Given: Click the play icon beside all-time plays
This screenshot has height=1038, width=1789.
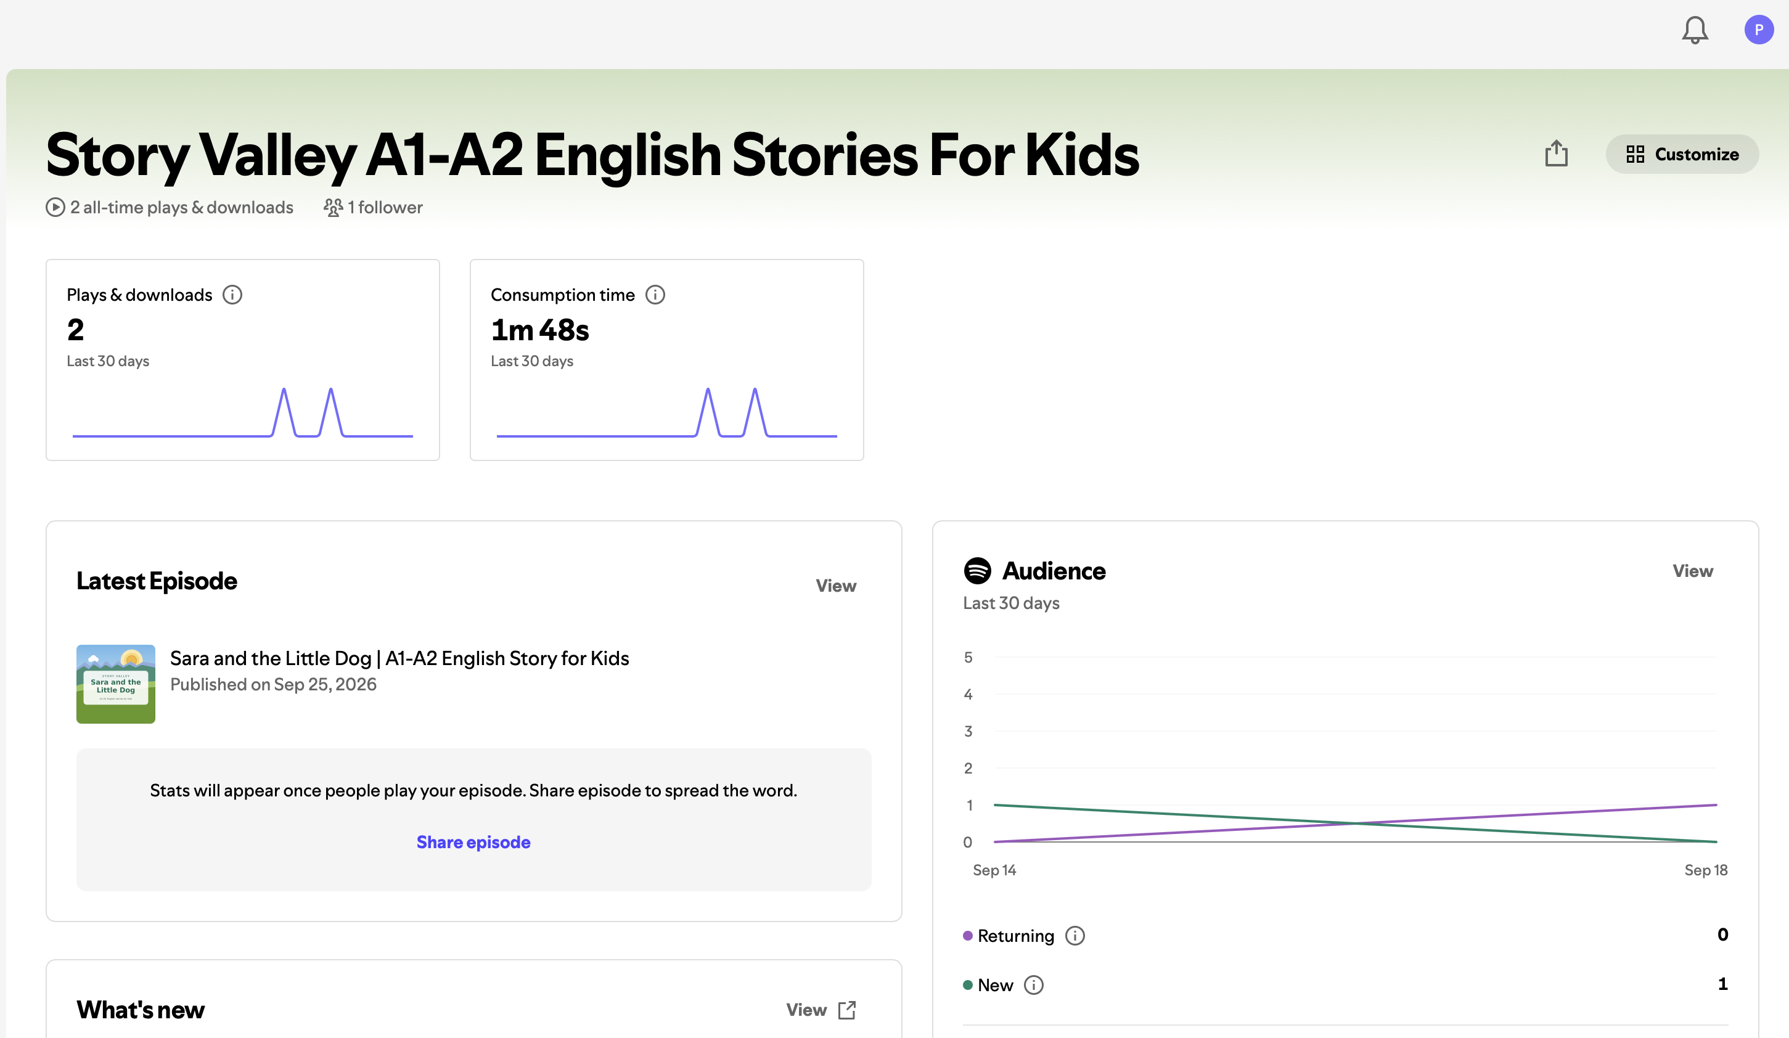Looking at the screenshot, I should click(55, 207).
